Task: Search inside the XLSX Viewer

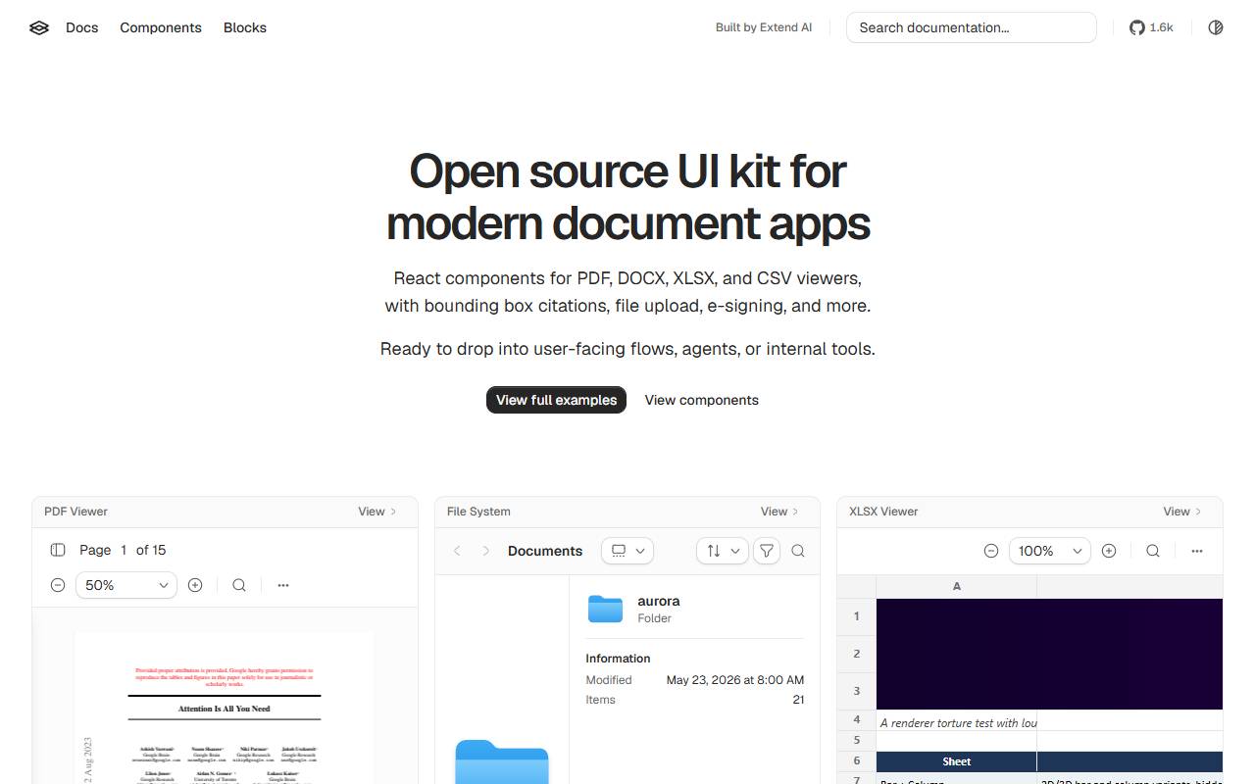Action: [x=1153, y=551]
